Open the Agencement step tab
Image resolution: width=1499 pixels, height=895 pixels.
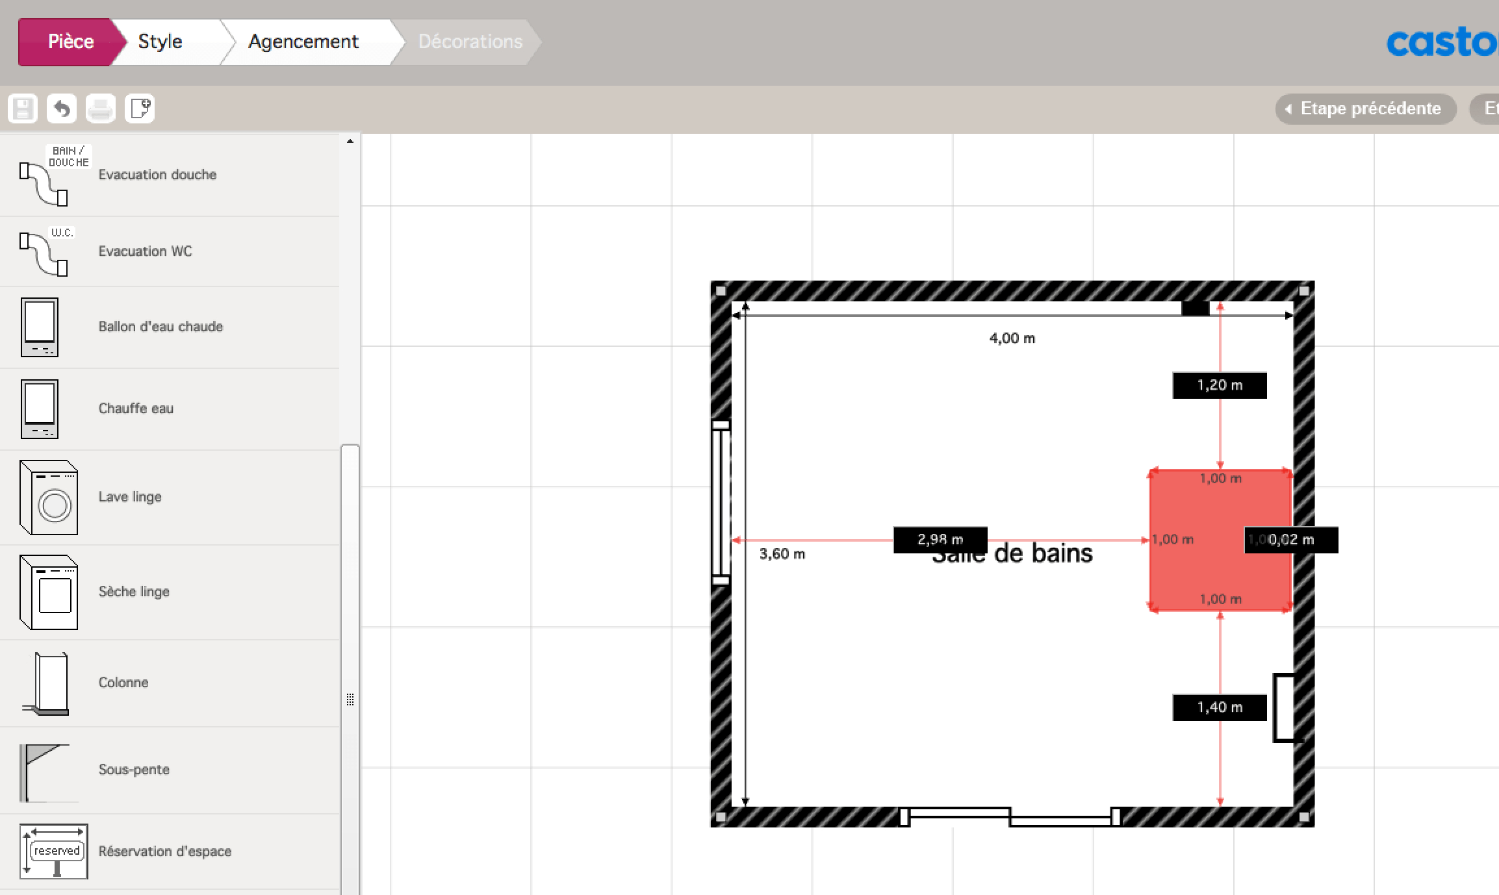click(x=303, y=42)
